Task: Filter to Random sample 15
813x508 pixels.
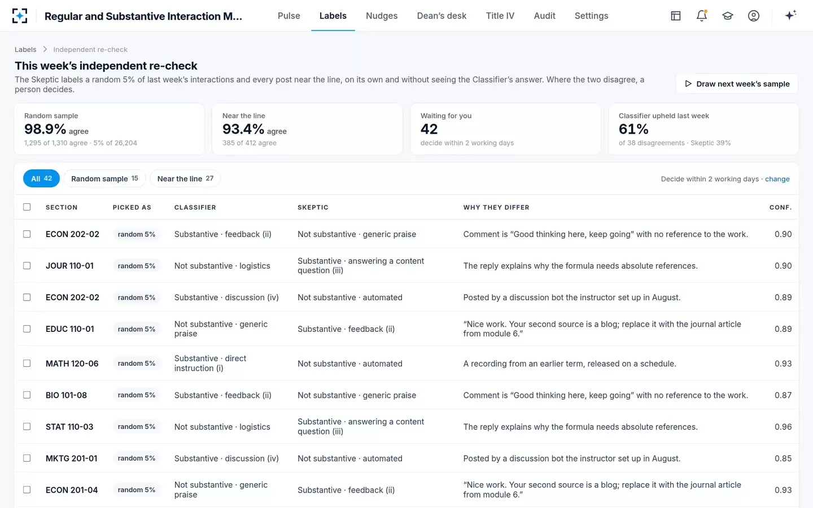Action: (105, 178)
